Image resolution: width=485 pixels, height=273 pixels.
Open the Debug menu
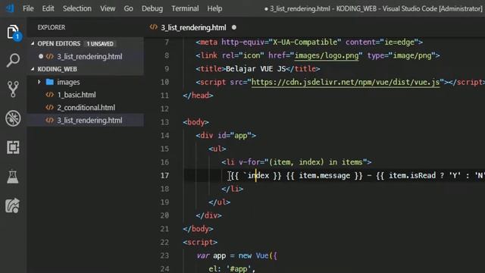click(152, 8)
